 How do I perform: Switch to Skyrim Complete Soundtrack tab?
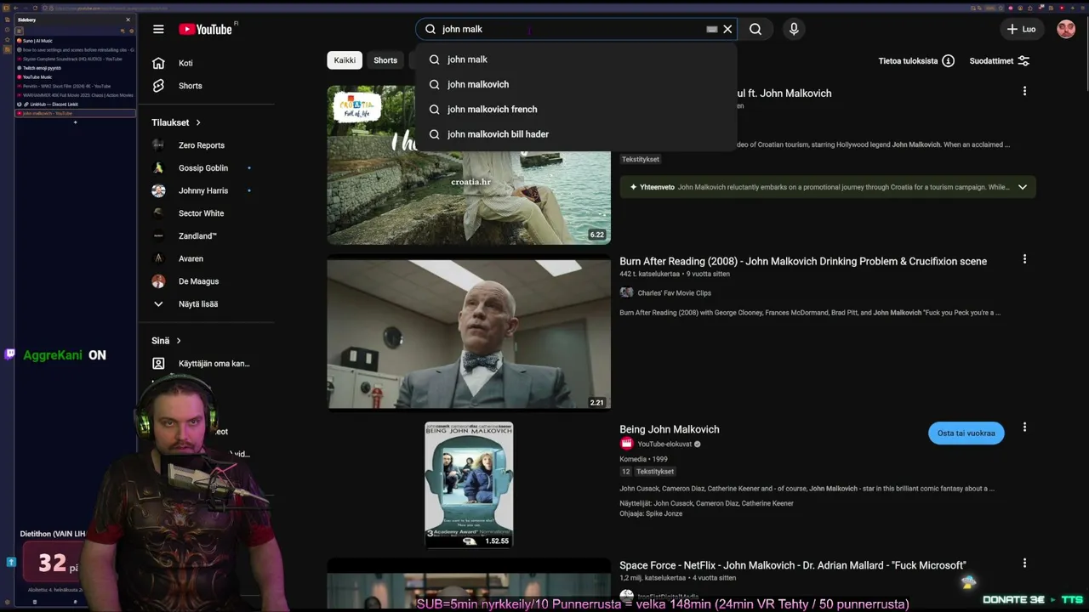(x=75, y=59)
